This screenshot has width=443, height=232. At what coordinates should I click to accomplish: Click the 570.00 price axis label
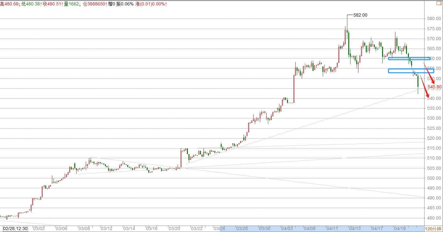pyautogui.click(x=434, y=39)
